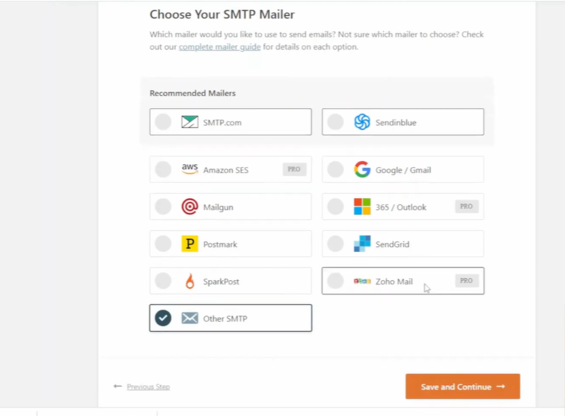Viewport: 565px width, 416px height.
Task: Select the Google / Gmail radio button
Action: coord(335,170)
